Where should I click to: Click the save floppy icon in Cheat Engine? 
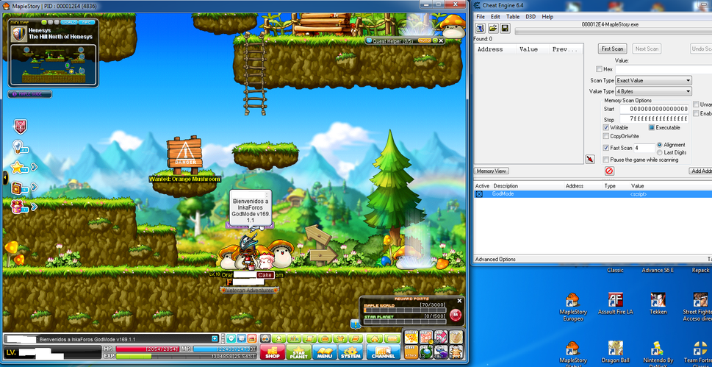pos(505,29)
